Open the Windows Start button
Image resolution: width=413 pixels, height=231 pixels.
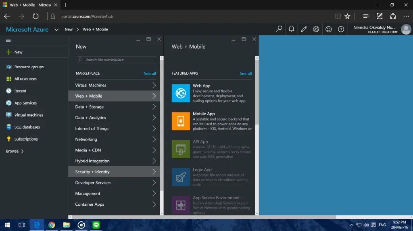click(7, 225)
